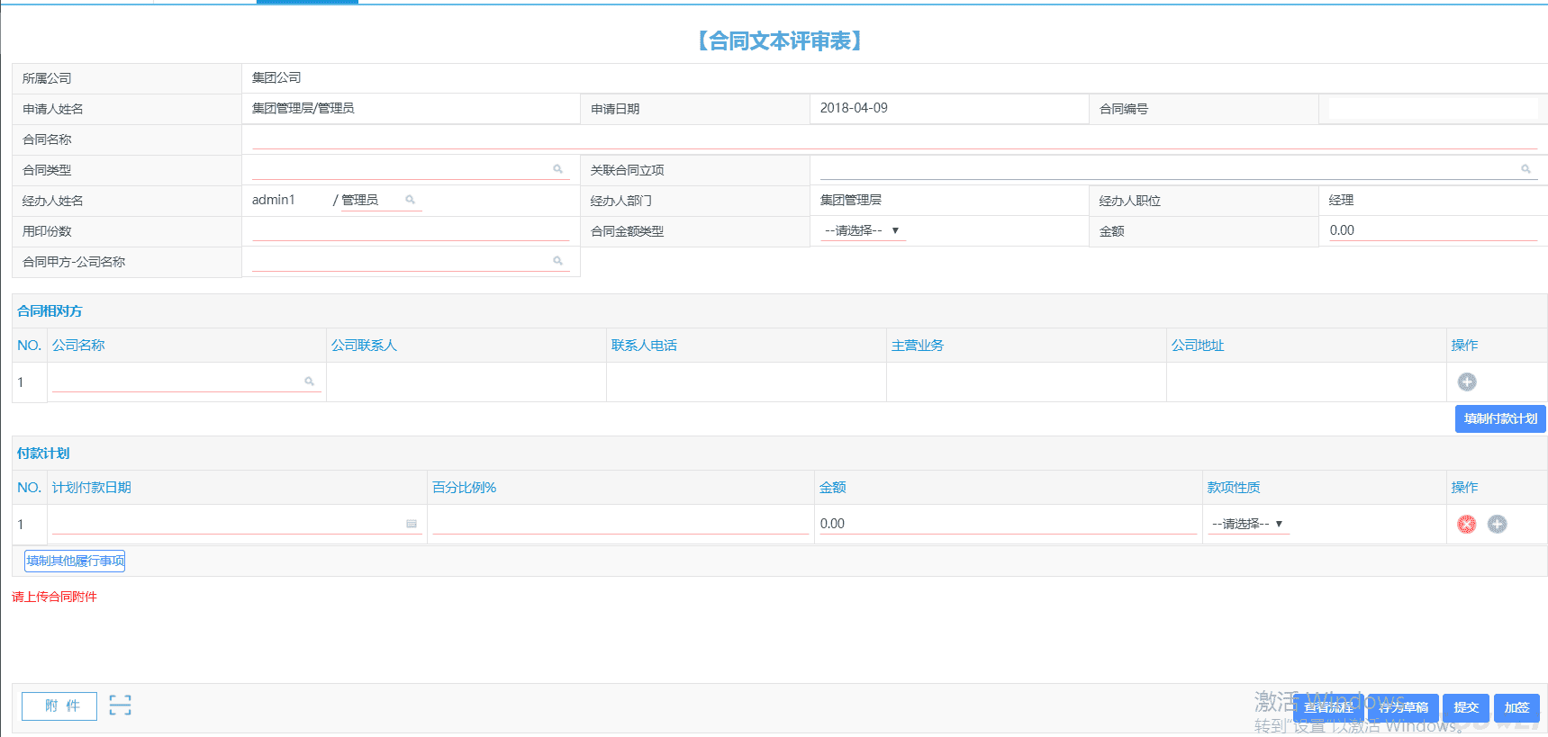Click the 百分比例% input in payment plan
Image resolution: width=1548 pixels, height=737 pixels.
point(620,524)
